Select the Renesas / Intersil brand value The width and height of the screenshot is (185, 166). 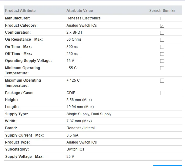[81, 128]
